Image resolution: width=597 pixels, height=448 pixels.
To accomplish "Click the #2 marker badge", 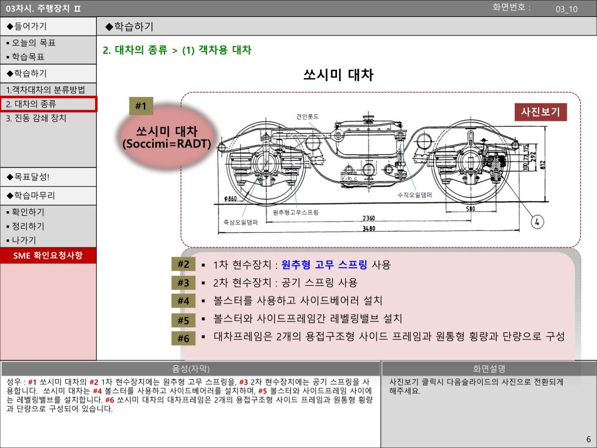I will coord(183,264).
